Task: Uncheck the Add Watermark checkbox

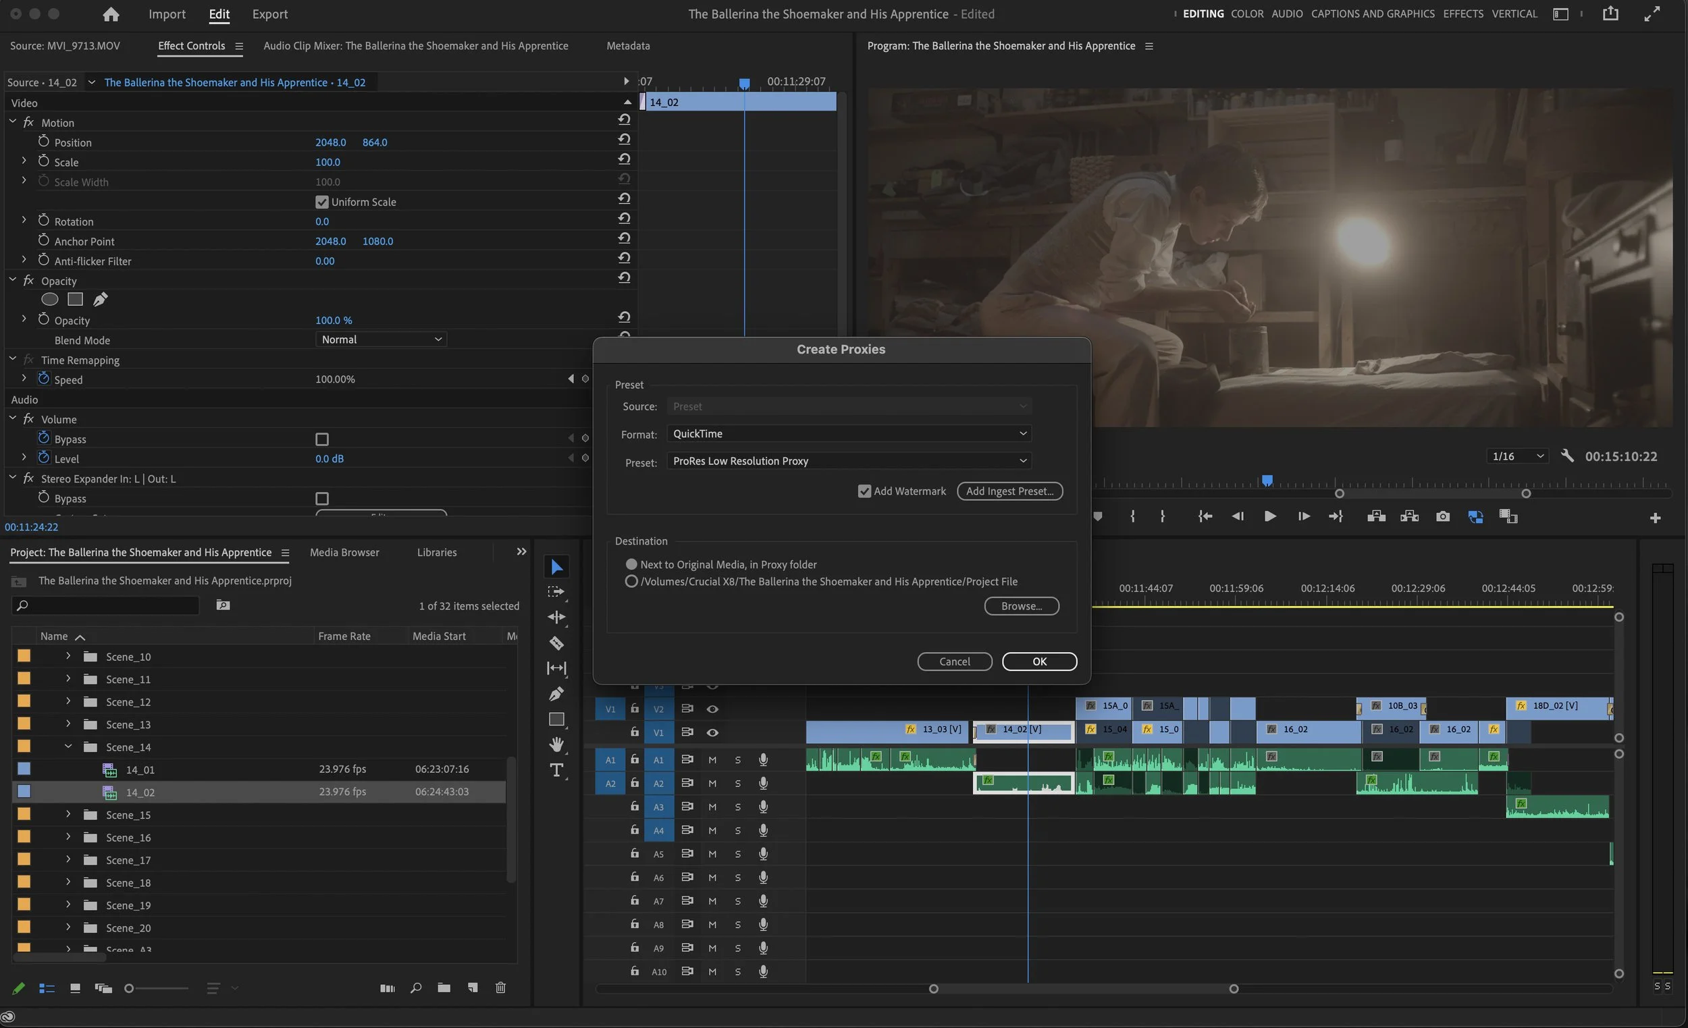Action: [864, 491]
